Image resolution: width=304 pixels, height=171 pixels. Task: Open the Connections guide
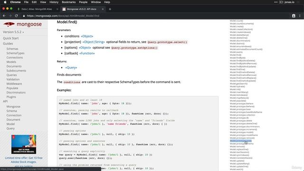tap(15, 57)
